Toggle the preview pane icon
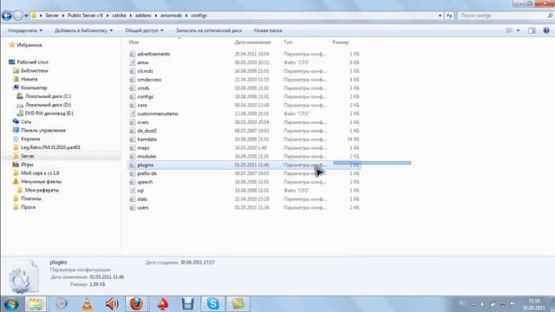 (532, 31)
